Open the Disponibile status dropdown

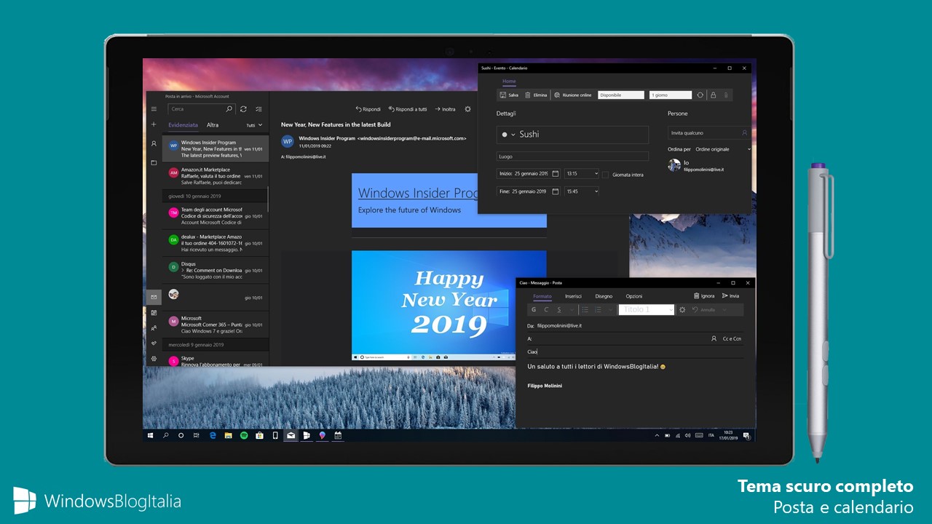click(x=621, y=95)
